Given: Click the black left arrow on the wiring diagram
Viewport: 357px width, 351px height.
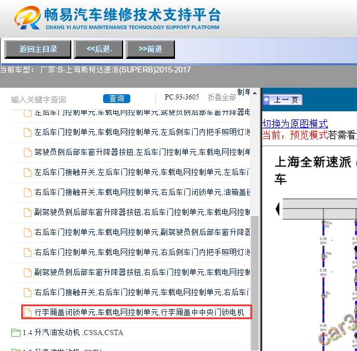Looking at the screenshot, I should pos(277,209).
